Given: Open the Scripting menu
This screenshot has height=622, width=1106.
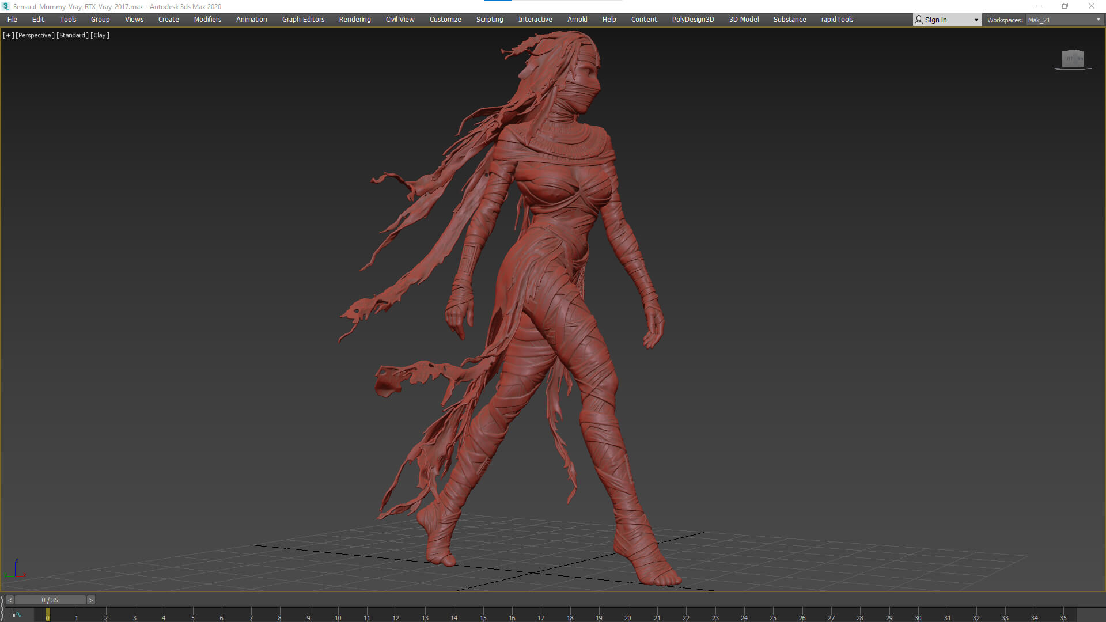Looking at the screenshot, I should [x=490, y=20].
